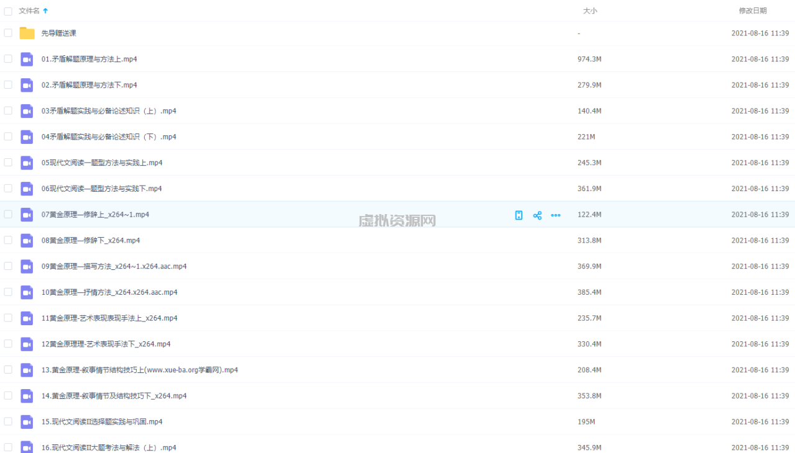The height and width of the screenshot is (453, 795).
Task: Check the box for 03矛盾解题实践与必备论述知识(上)
Action: tap(8, 110)
